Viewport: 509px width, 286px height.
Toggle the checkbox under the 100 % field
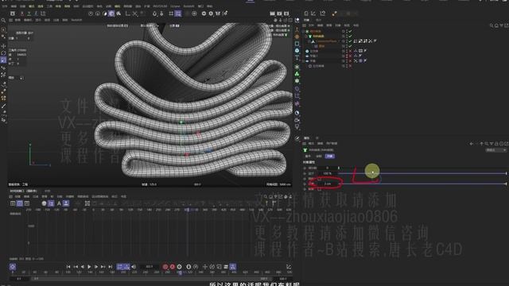319,179
